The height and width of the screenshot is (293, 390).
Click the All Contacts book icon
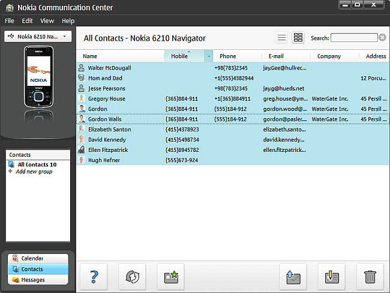click(x=11, y=165)
